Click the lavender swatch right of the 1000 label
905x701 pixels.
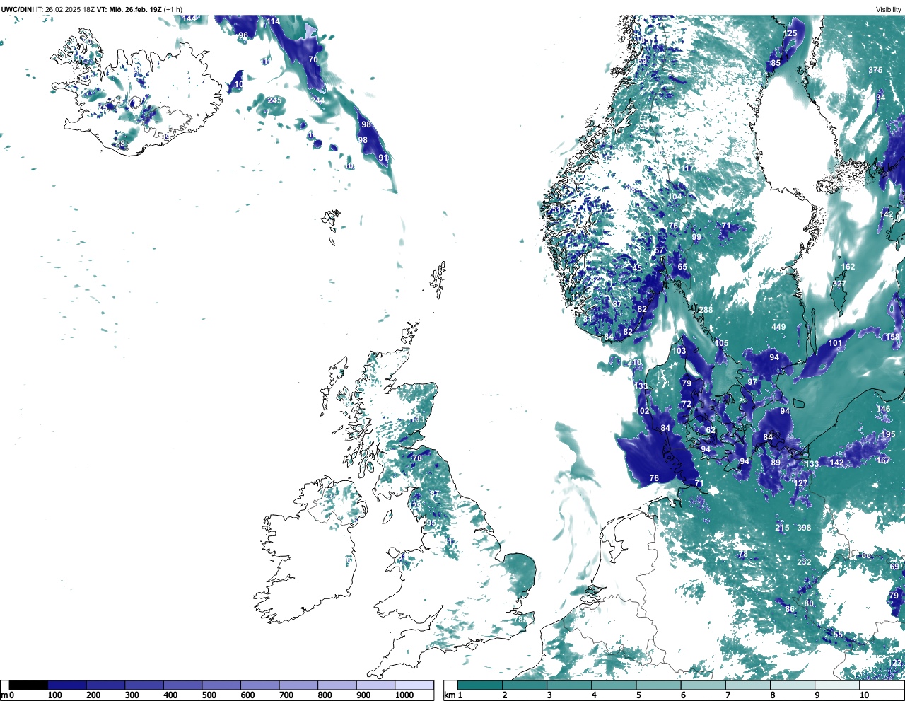tap(414, 685)
